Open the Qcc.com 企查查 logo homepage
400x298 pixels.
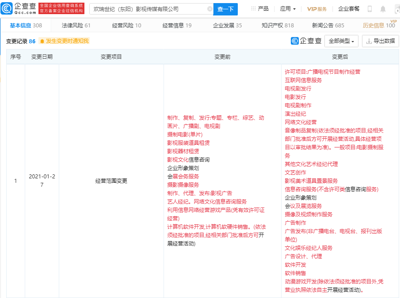tap(19, 8)
